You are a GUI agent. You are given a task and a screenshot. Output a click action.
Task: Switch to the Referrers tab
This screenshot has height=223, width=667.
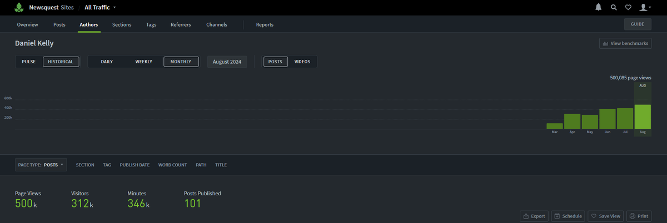coord(181,25)
